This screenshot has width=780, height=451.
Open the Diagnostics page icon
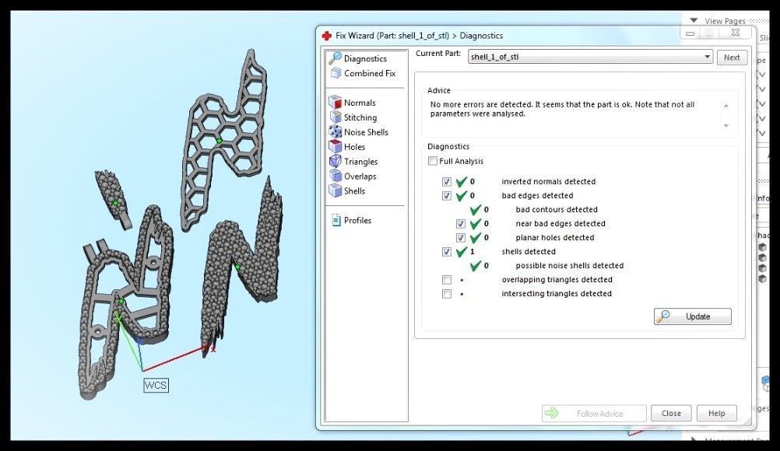tap(336, 58)
